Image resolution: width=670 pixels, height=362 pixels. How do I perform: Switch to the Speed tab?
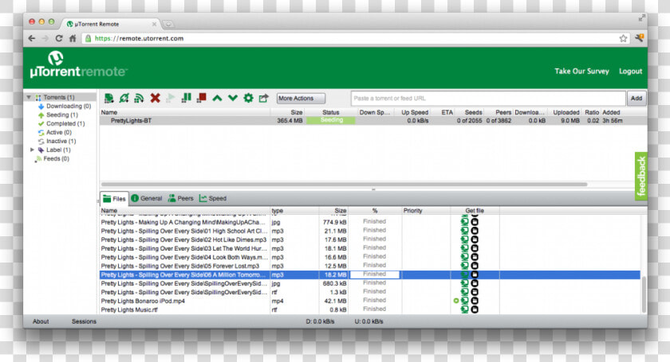tap(213, 198)
